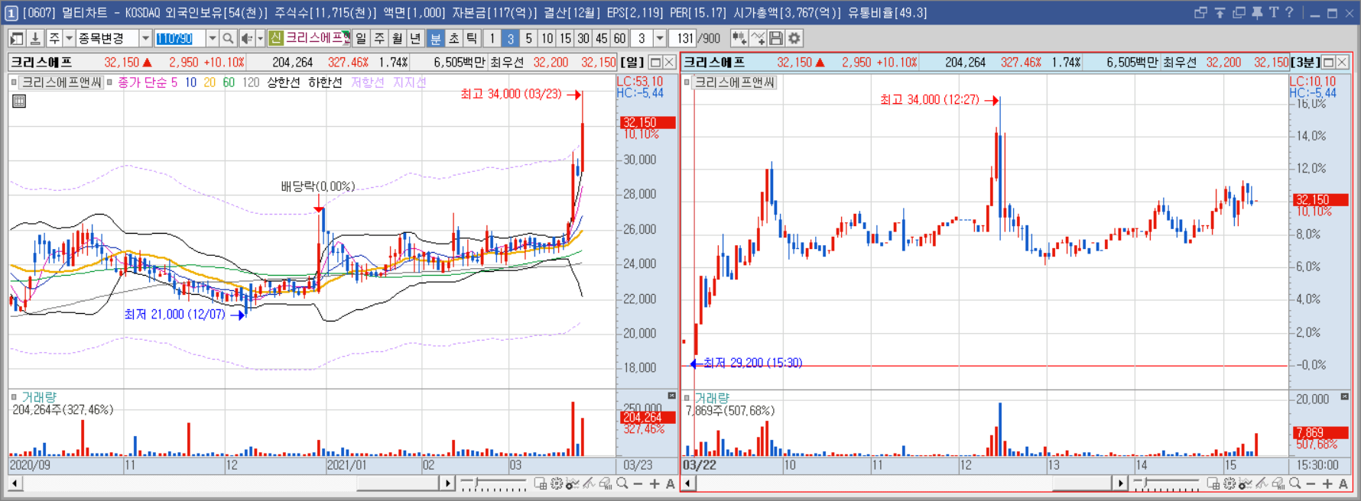Click the 지지선 support legend label
Screen dimensions: 1361x501
point(409,82)
